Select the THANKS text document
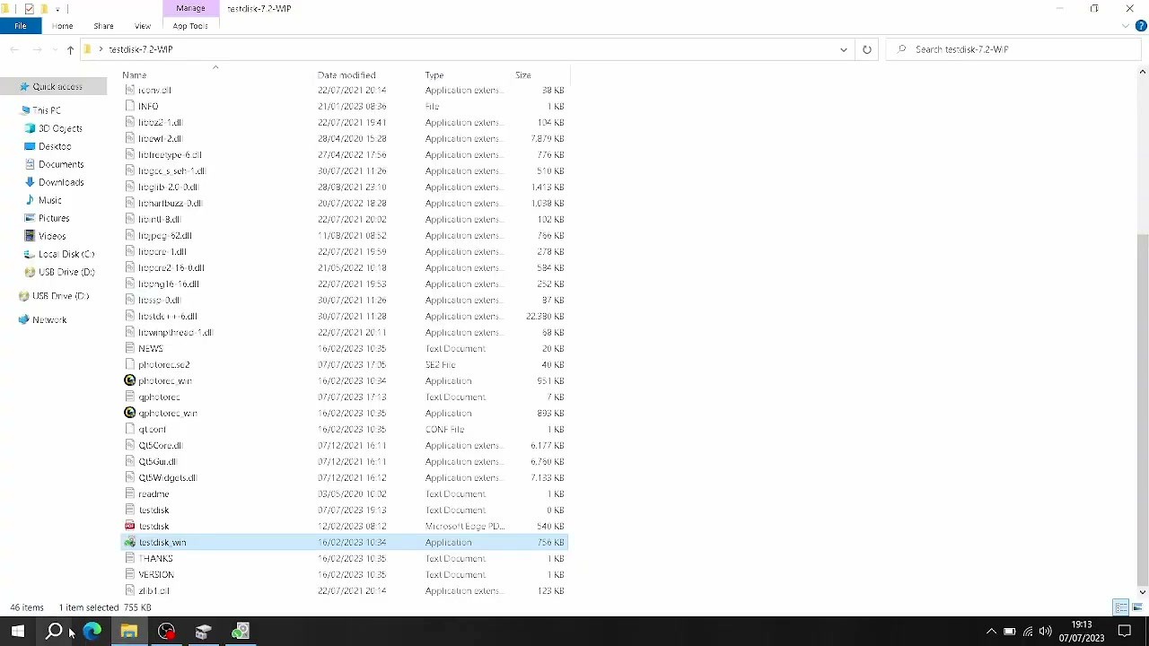The image size is (1149, 646). pyautogui.click(x=345, y=559)
